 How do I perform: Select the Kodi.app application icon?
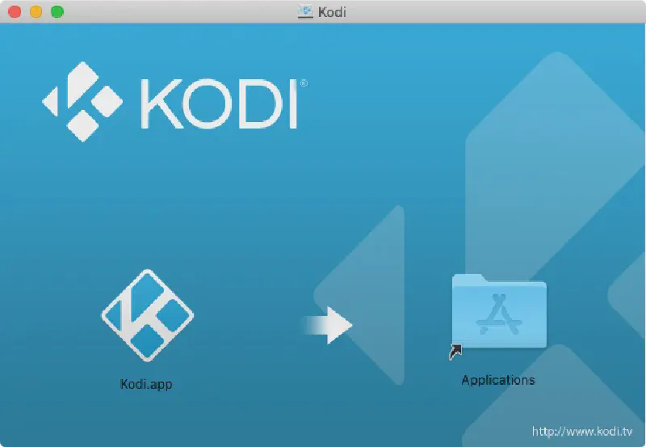146,315
